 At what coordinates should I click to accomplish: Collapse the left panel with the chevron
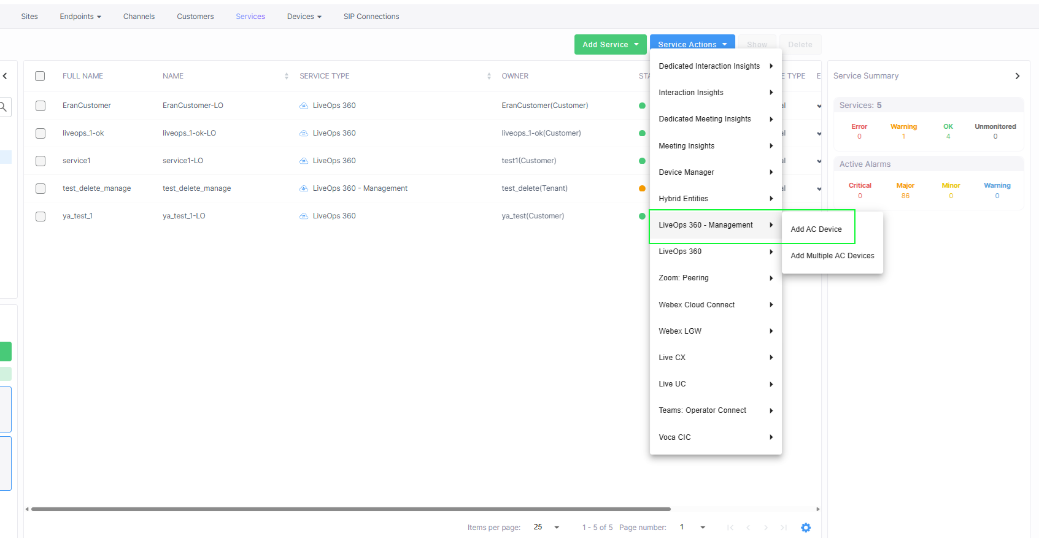[x=5, y=76]
